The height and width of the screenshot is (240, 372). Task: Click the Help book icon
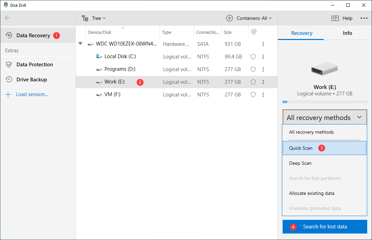pos(335,18)
